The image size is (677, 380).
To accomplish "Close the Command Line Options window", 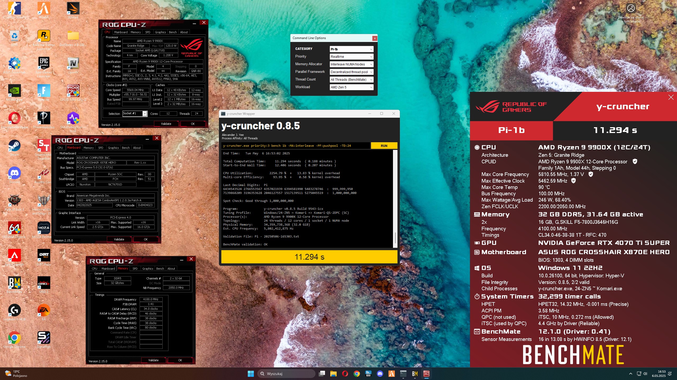I will 375,38.
